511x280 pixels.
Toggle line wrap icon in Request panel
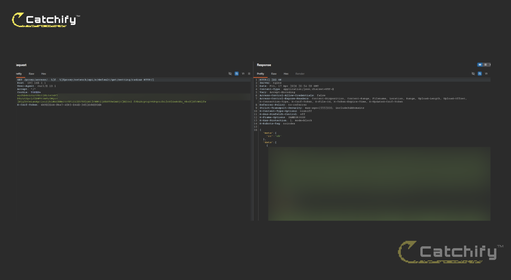coord(237,74)
